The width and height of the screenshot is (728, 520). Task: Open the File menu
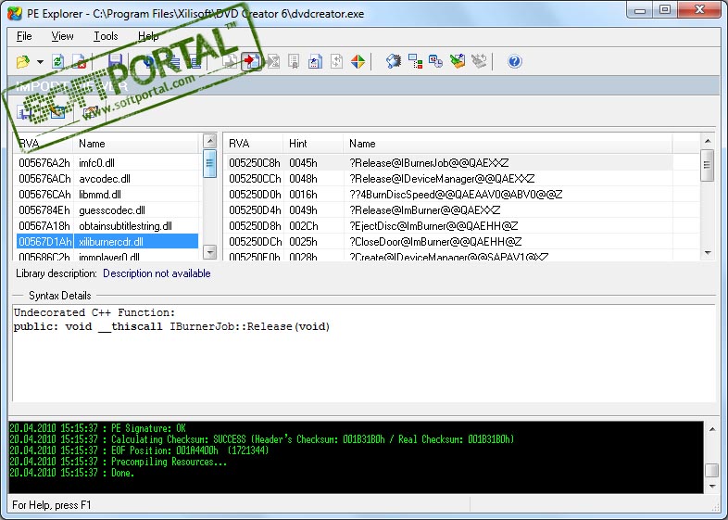(x=24, y=36)
